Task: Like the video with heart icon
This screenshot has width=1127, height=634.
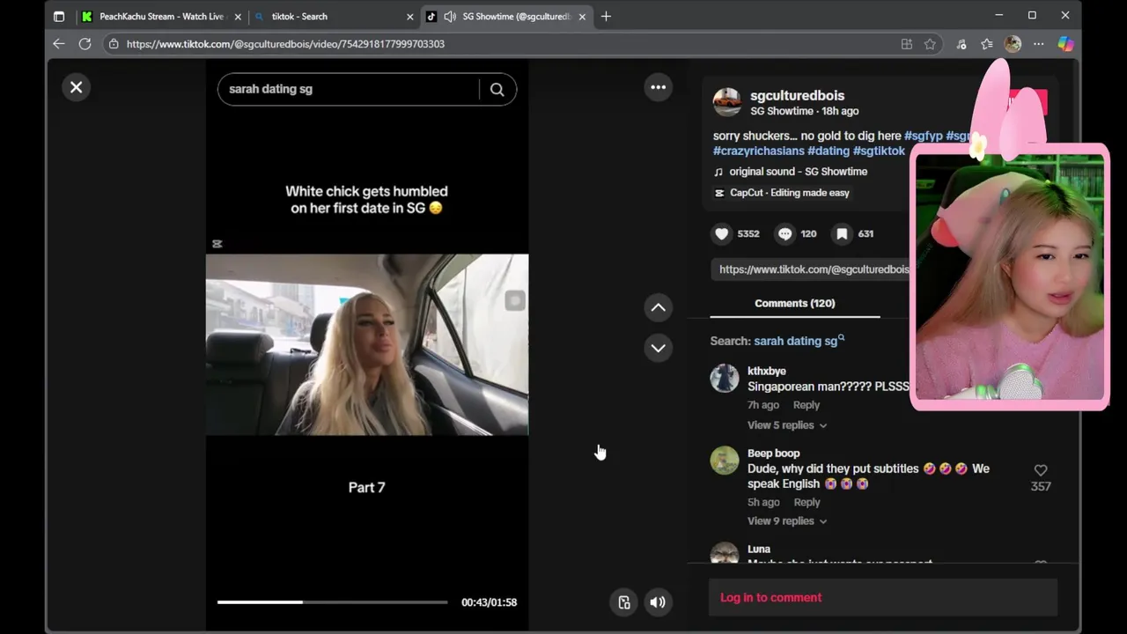Action: (721, 233)
